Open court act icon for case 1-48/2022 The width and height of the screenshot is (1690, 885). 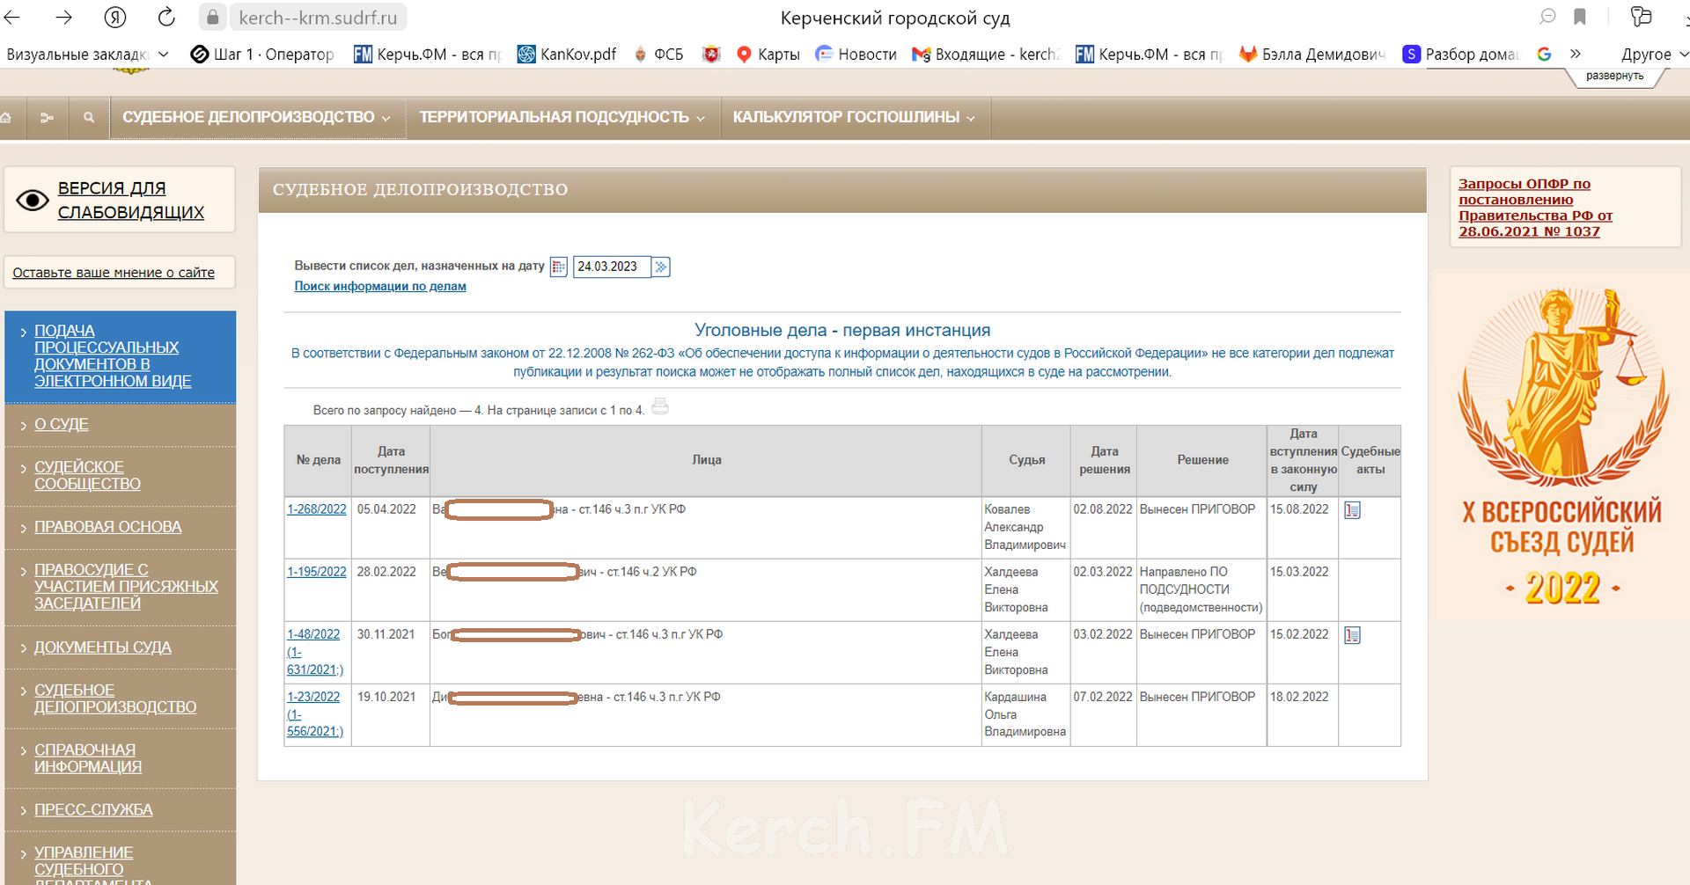pyautogui.click(x=1352, y=635)
